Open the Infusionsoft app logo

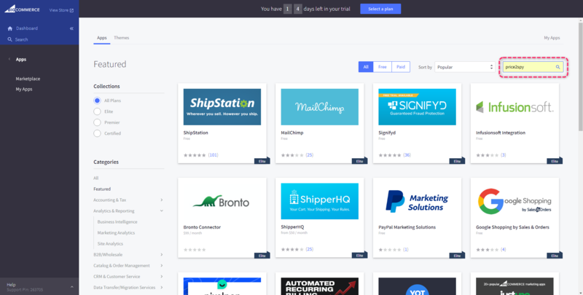pos(514,107)
